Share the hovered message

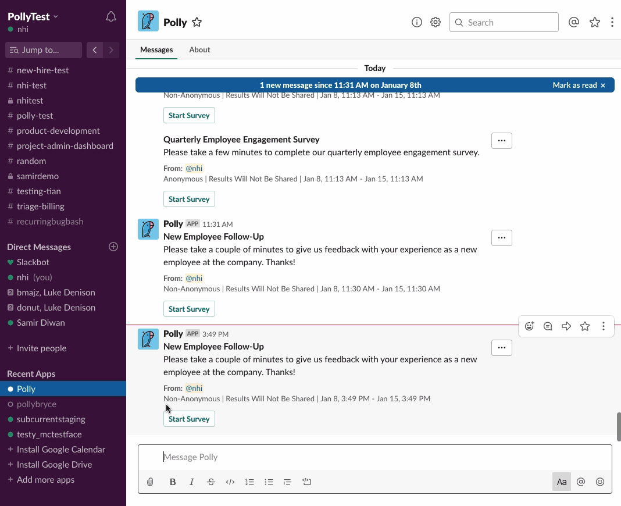566,326
